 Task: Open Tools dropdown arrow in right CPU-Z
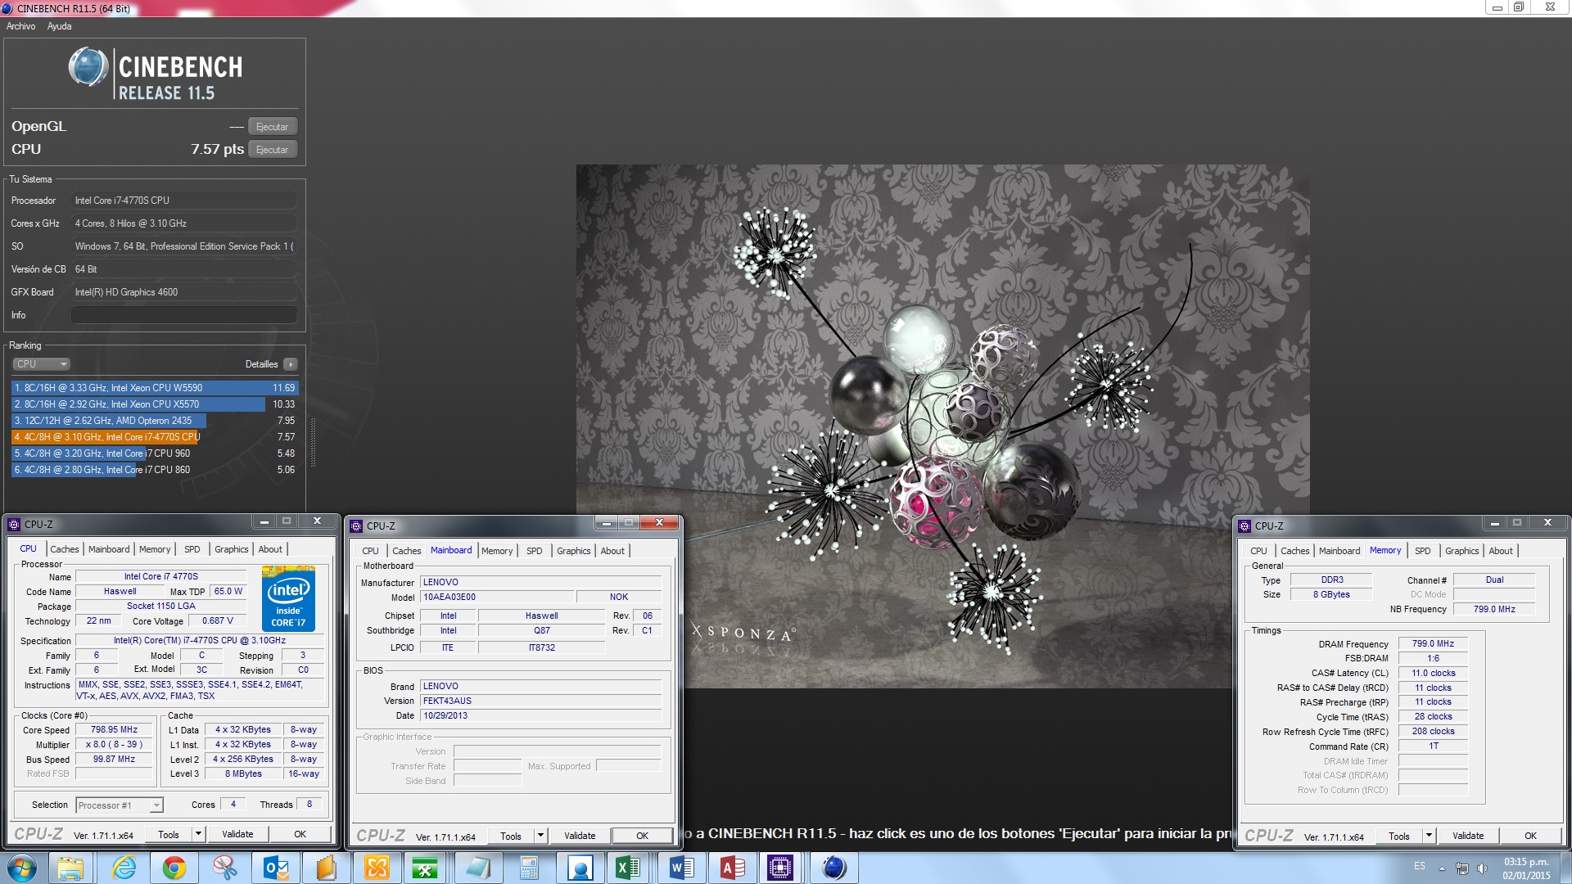(x=1428, y=837)
